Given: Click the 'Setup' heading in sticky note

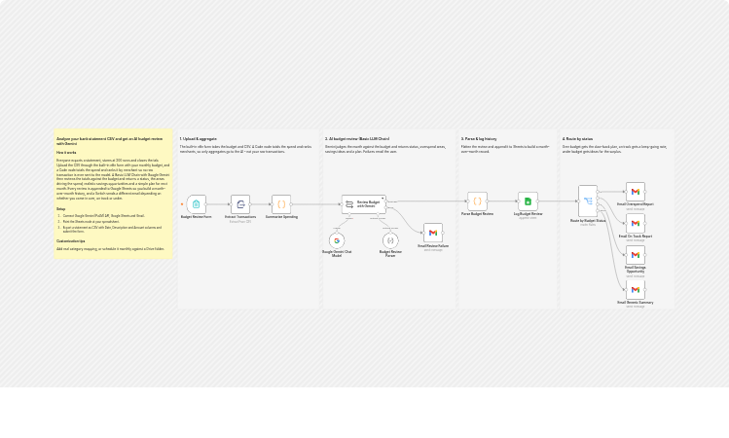Looking at the screenshot, I should (61, 209).
